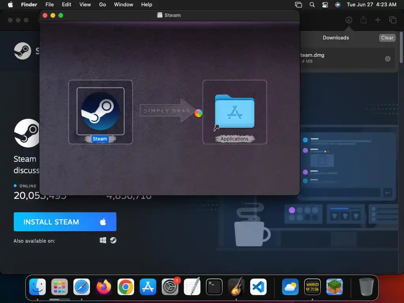Open the Edit menu
Viewport: 404px width, 303px height.
(x=66, y=4)
